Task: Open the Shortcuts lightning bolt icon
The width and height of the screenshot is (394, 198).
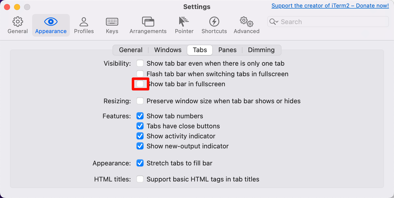Action: [x=214, y=22]
